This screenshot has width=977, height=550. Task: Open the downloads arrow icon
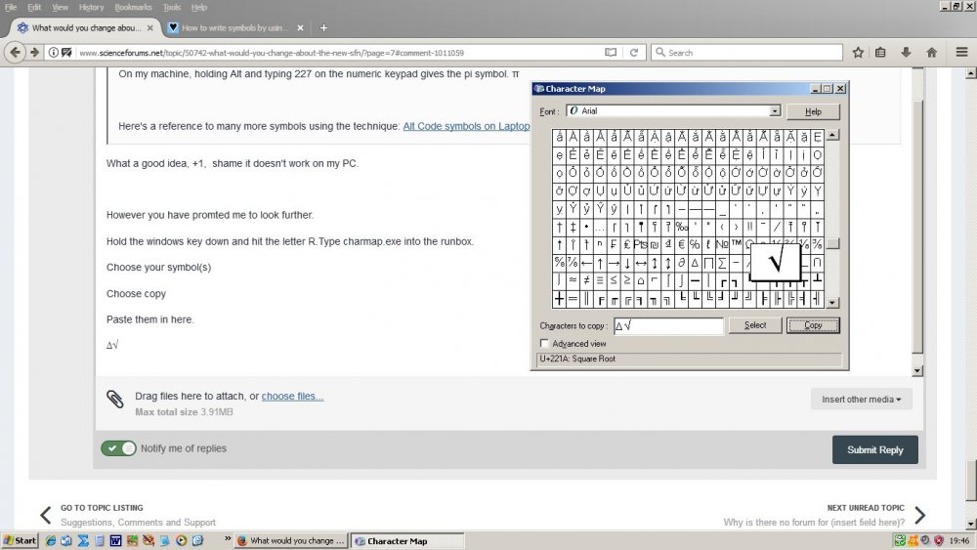pyautogui.click(x=907, y=52)
